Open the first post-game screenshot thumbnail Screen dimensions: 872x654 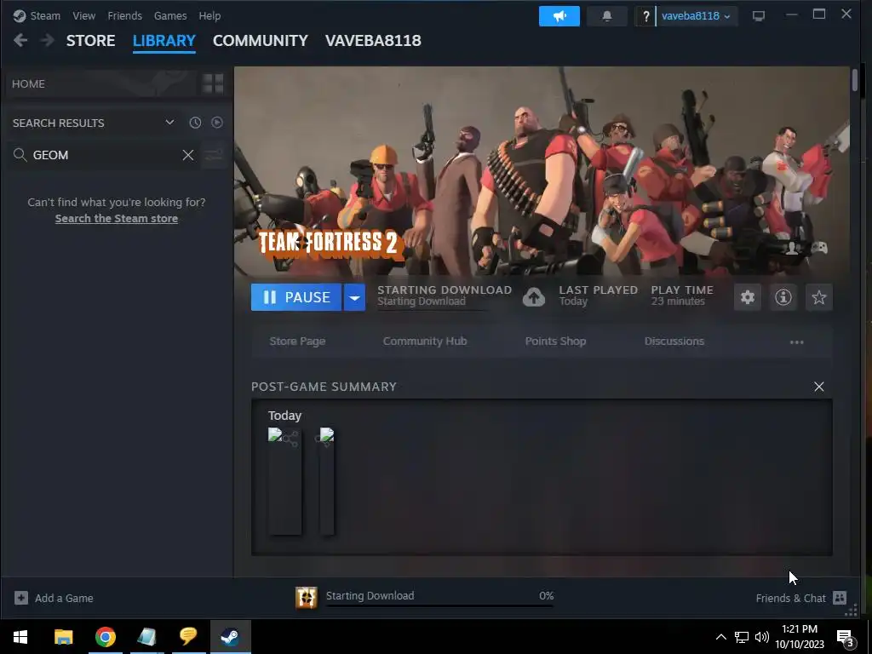tap(284, 482)
